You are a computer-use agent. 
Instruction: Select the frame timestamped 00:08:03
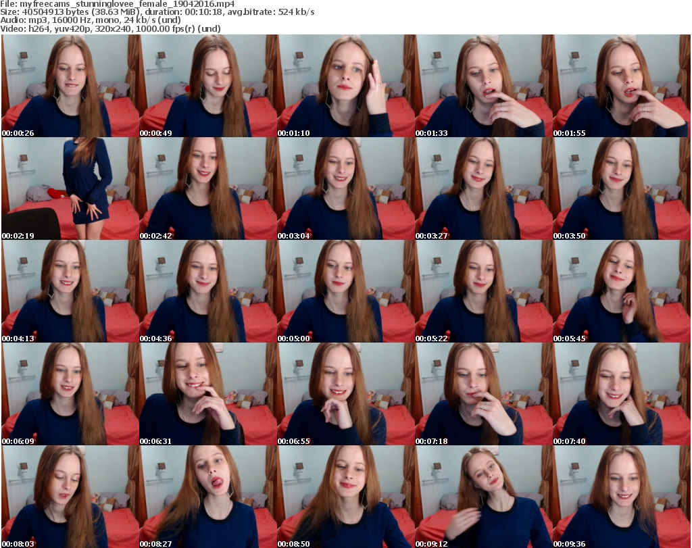tap(70, 497)
